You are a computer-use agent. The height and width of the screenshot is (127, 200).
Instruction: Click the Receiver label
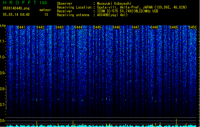65,11
